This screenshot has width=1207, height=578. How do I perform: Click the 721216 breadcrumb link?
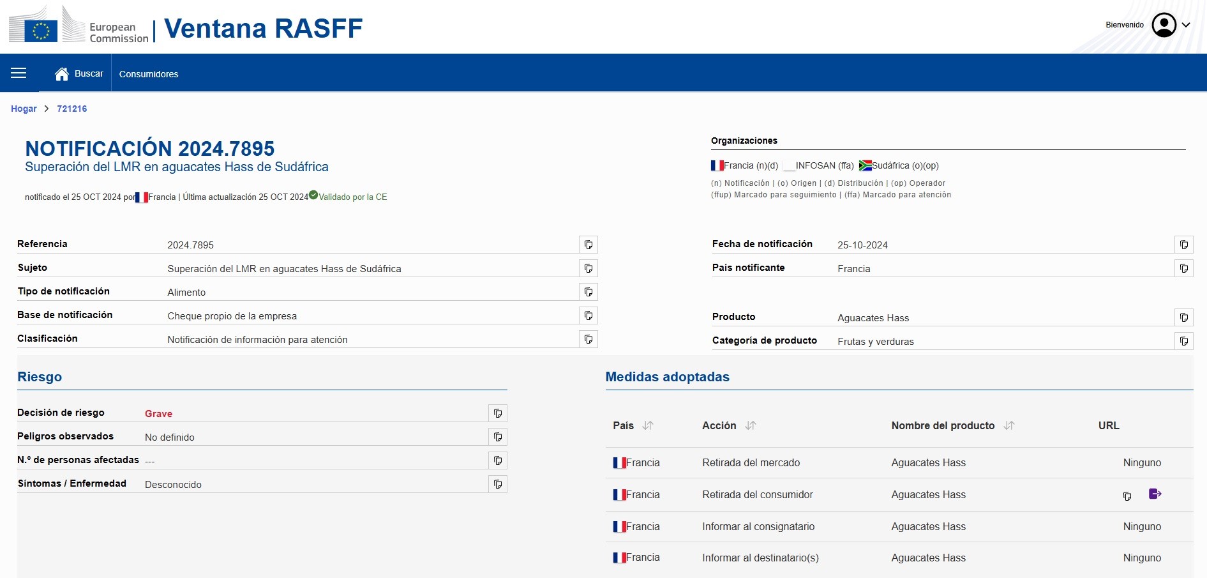71,109
